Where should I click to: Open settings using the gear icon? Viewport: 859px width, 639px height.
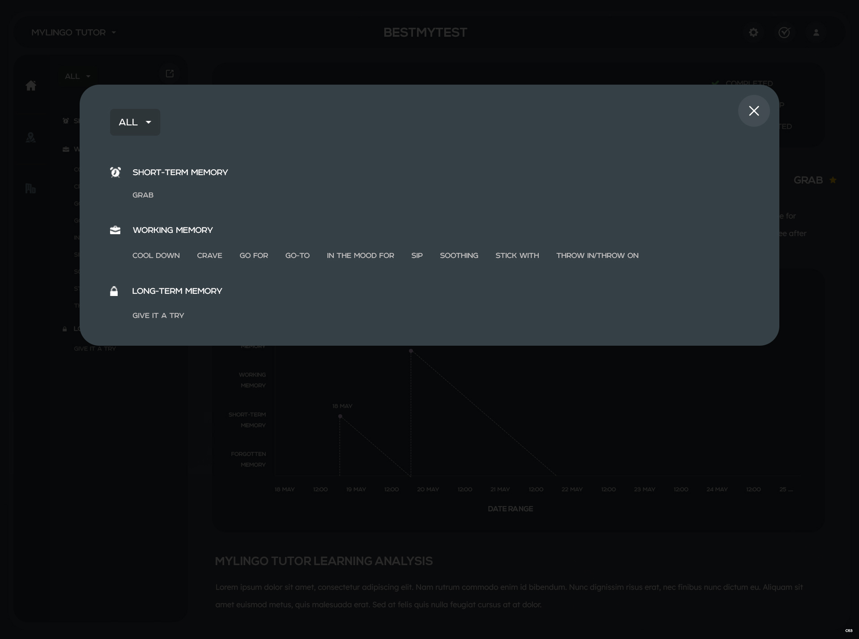click(x=754, y=32)
